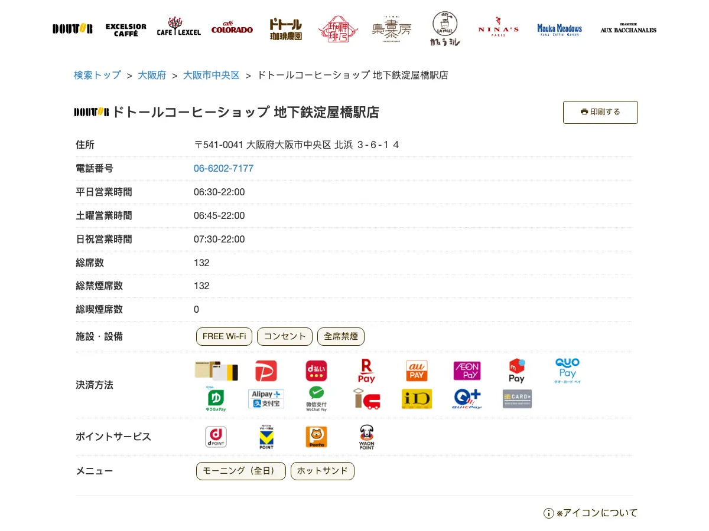This screenshot has width=709, height=531.
Task: Select the Alipay+ 支付宝 icon
Action: point(266,399)
